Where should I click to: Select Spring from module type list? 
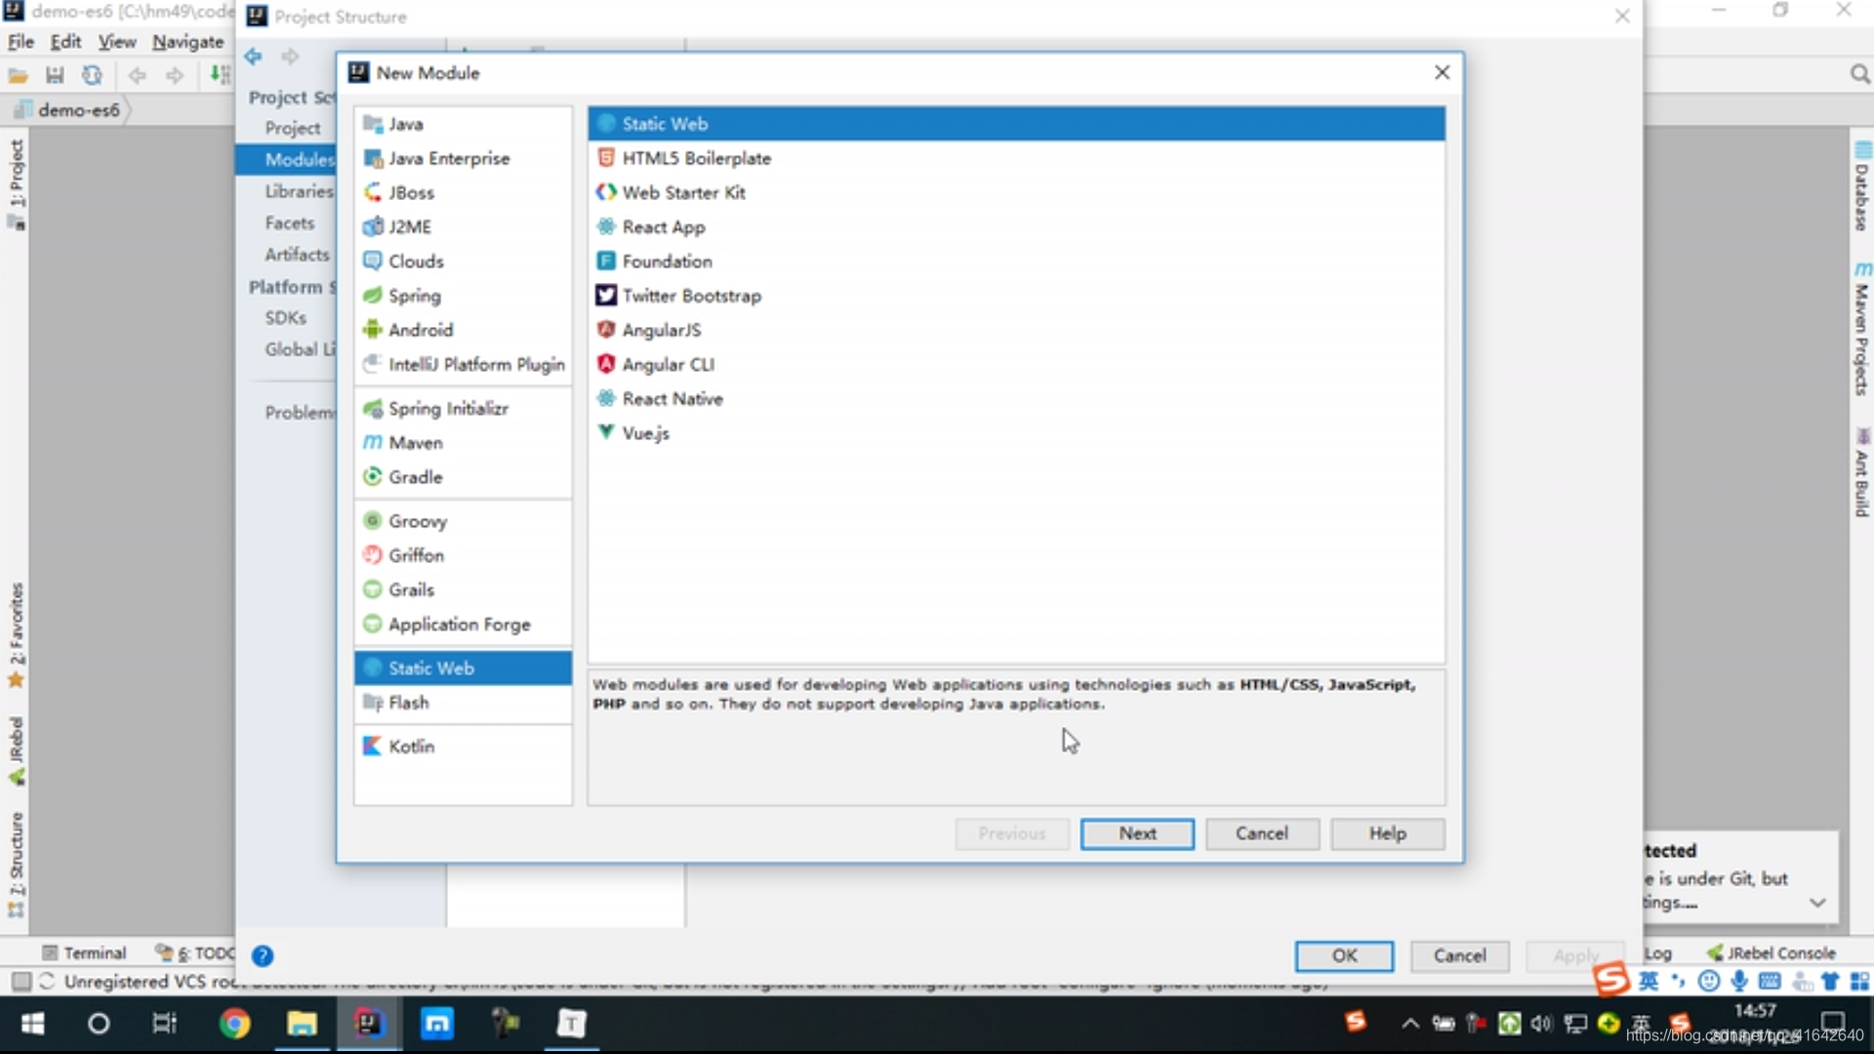point(415,295)
